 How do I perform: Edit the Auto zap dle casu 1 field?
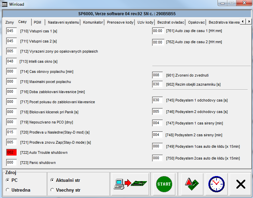click(x=157, y=31)
